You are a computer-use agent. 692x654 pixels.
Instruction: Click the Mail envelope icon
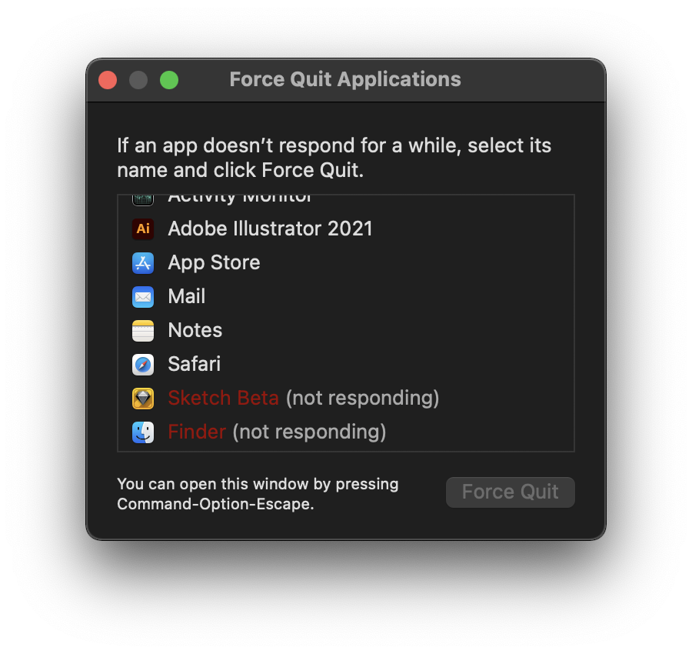[x=142, y=297]
